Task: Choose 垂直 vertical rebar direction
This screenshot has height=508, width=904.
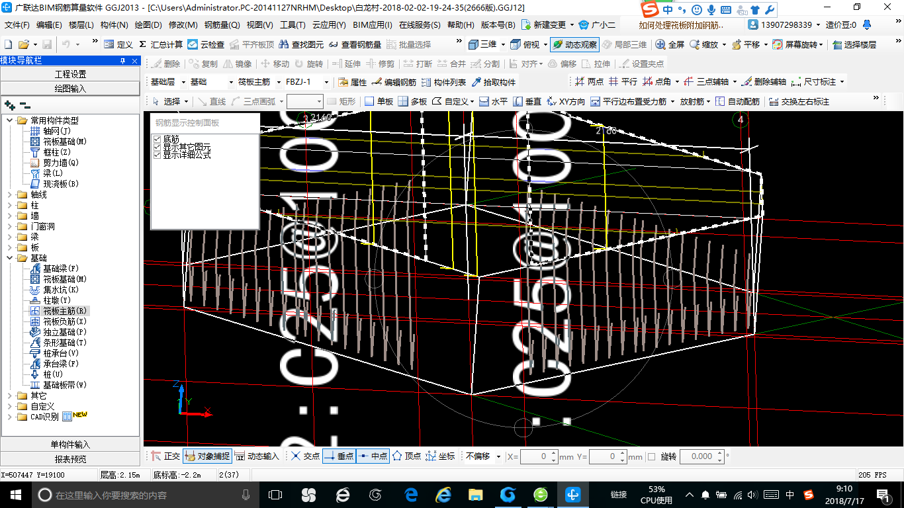Action: [527, 102]
